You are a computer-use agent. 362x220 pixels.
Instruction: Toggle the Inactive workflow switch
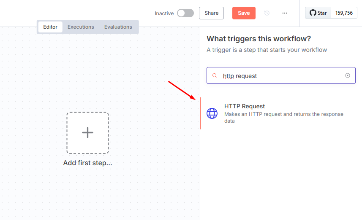(185, 13)
